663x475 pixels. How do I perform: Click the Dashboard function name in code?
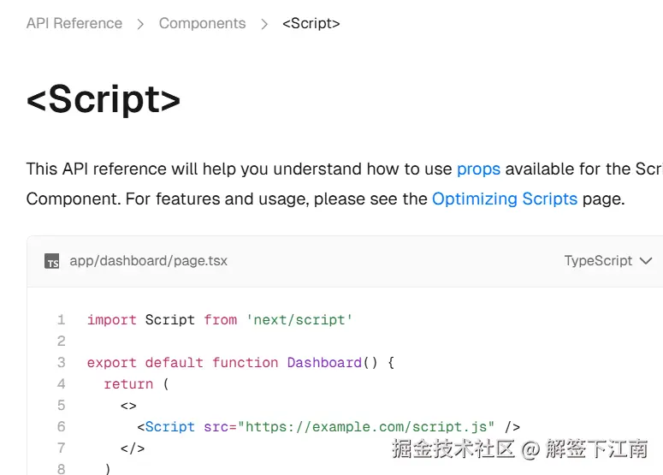[x=324, y=362]
